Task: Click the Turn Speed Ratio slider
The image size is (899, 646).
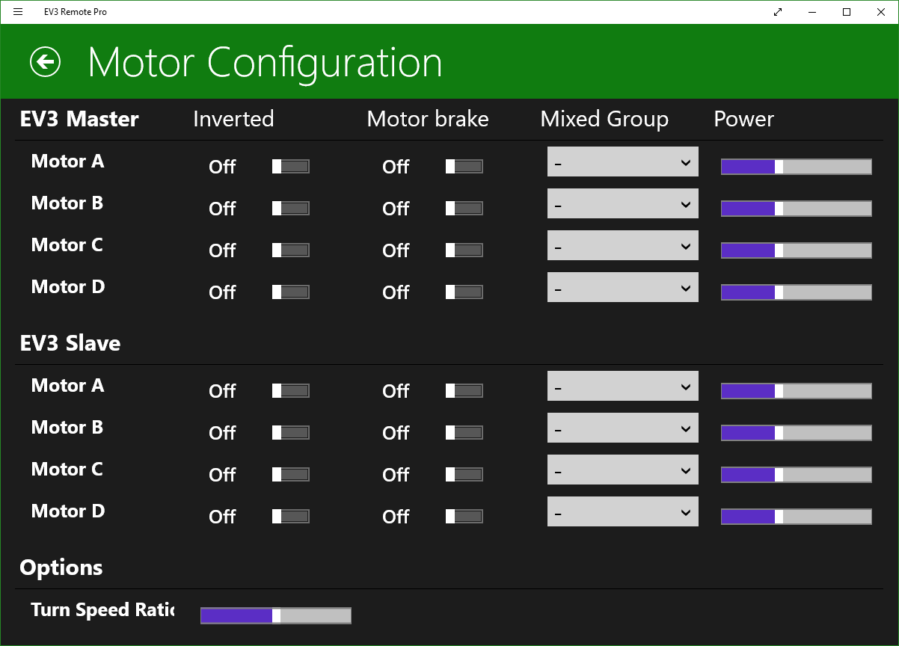Action: 275,615
